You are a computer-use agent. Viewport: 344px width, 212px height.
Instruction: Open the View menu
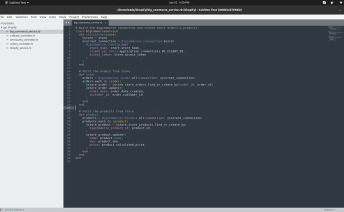coord(43,17)
